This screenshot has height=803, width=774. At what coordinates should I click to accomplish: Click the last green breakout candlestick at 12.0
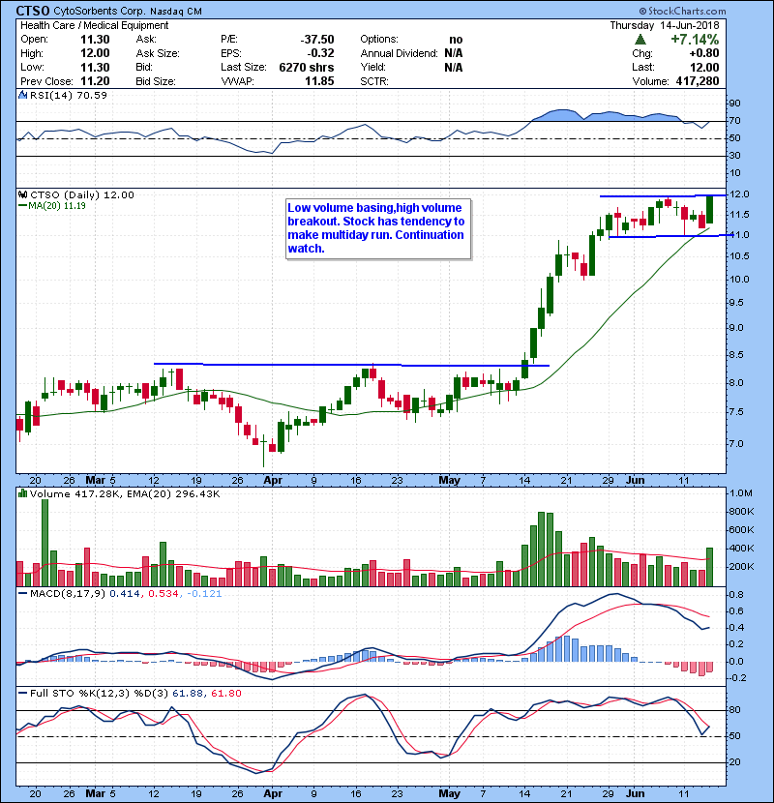click(x=709, y=209)
